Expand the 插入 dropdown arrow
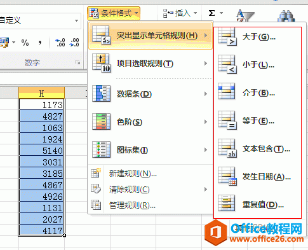Viewport: 308px width, 250px height. click(195, 13)
